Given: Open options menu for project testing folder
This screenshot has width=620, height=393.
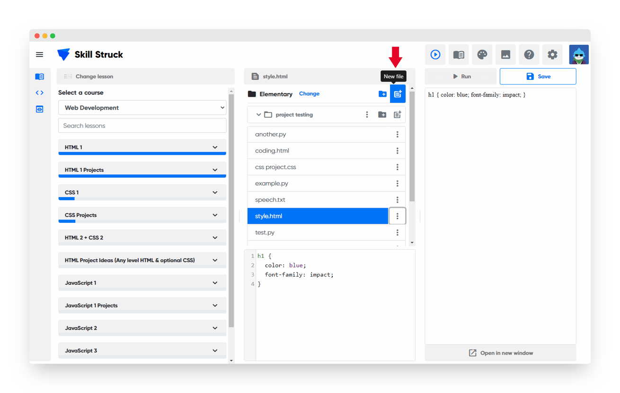Looking at the screenshot, I should point(367,115).
